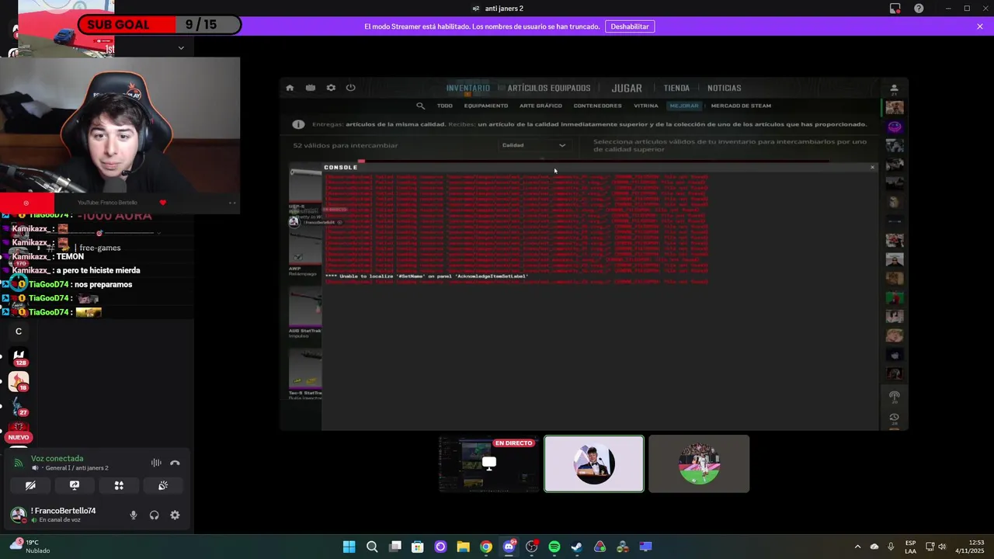Screen dimensions: 994x559
Task: Open the Discord help question icon
Action: [919, 9]
